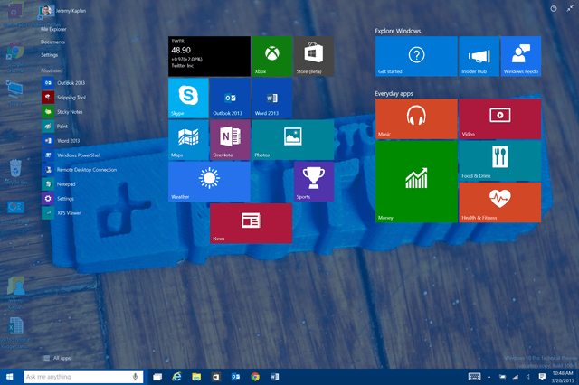Open Settings with the gear icon
579x385 pixels.
click(58, 199)
